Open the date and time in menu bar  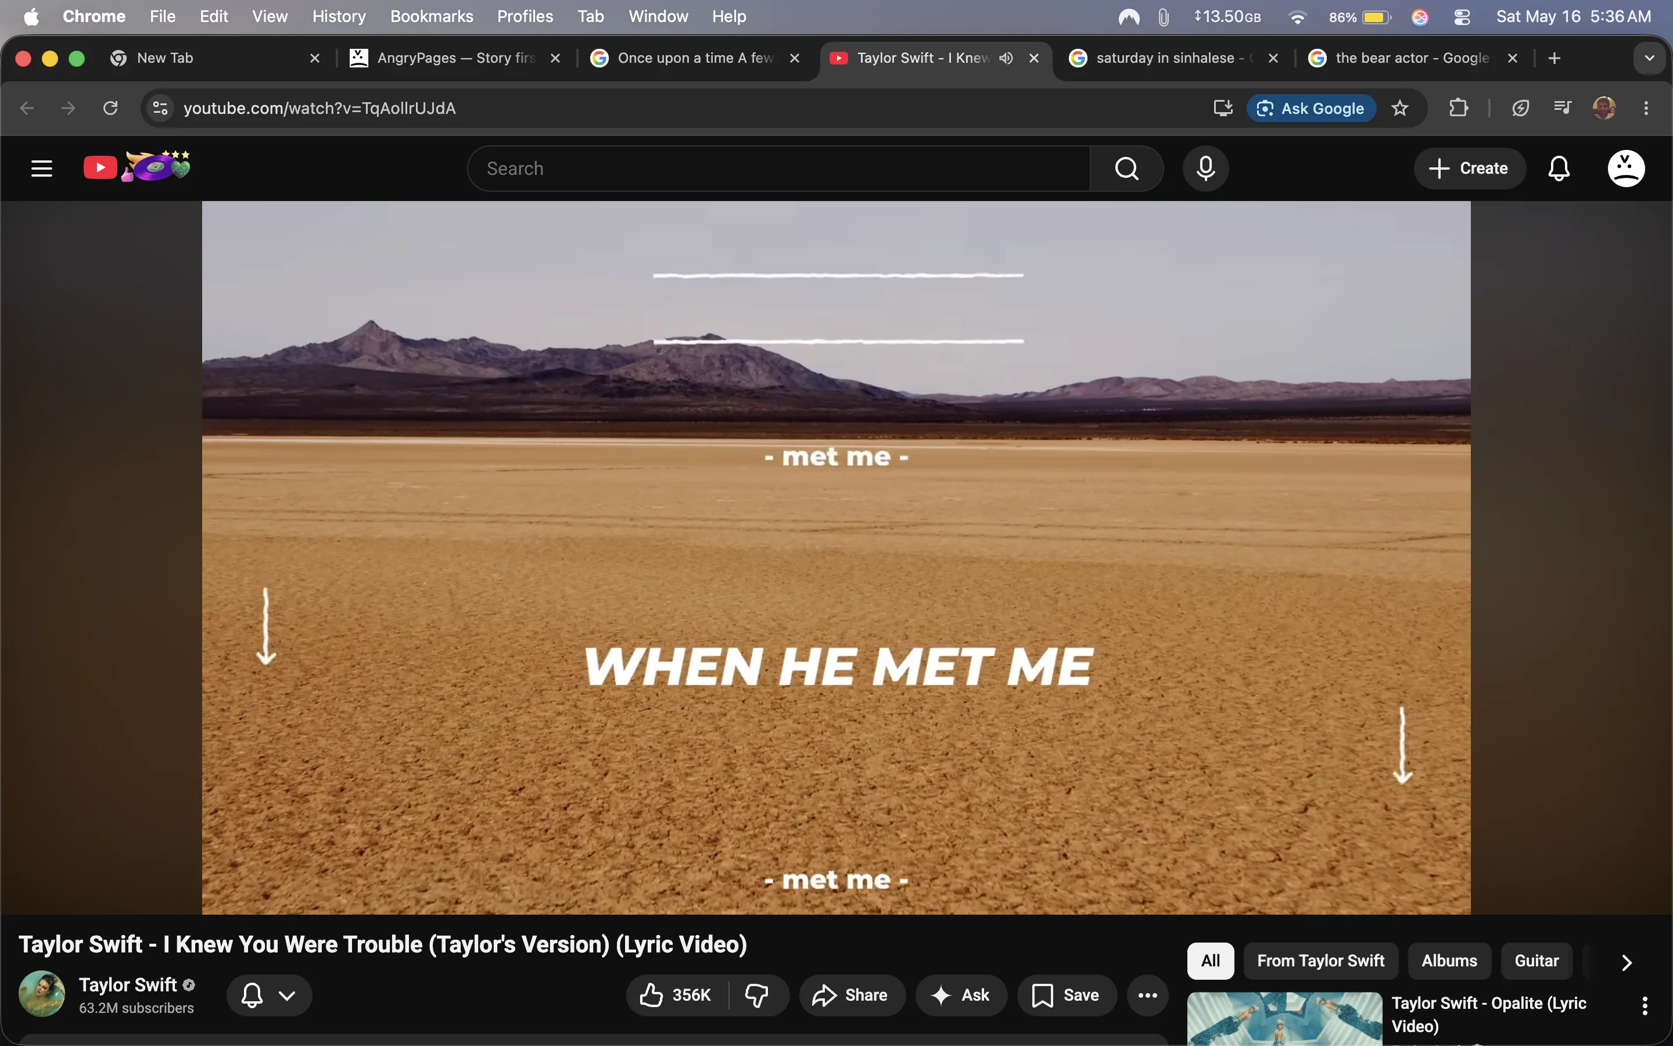point(1574,17)
